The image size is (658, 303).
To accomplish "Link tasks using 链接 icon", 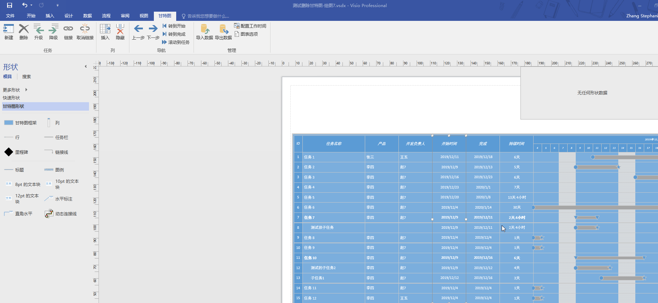I will pos(68,32).
